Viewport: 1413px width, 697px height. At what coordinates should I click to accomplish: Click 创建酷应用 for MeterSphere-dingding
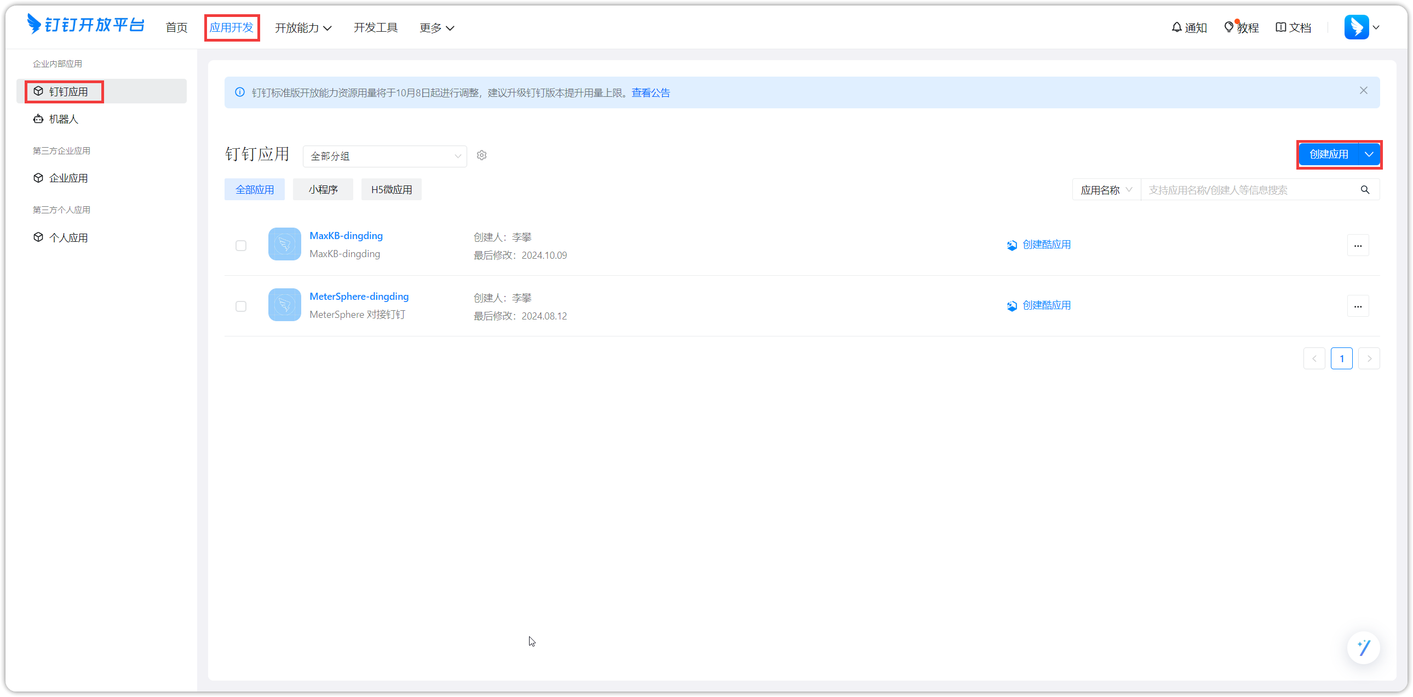pyautogui.click(x=1039, y=305)
